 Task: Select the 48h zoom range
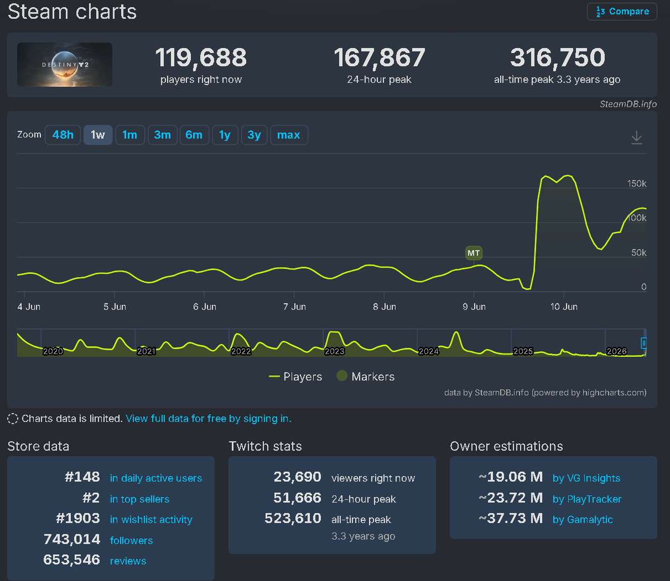(63, 135)
